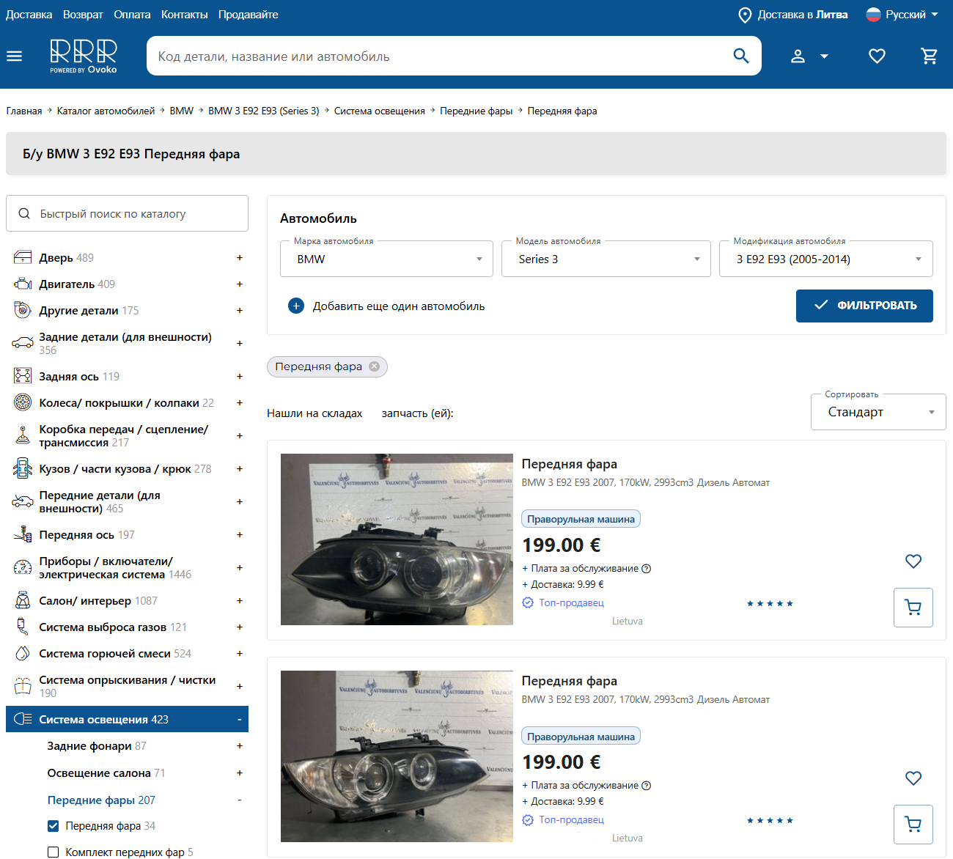Click the ФИЛЬТРОВАТЬ button
Screen dimensions: 953x859
(864, 306)
